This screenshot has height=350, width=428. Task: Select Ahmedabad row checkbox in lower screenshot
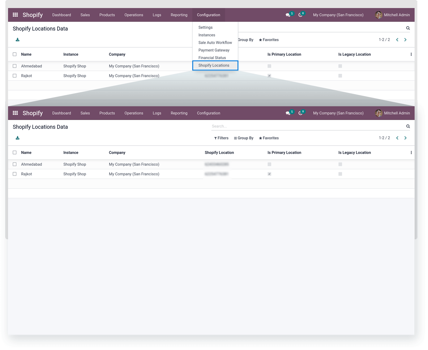coord(15,164)
